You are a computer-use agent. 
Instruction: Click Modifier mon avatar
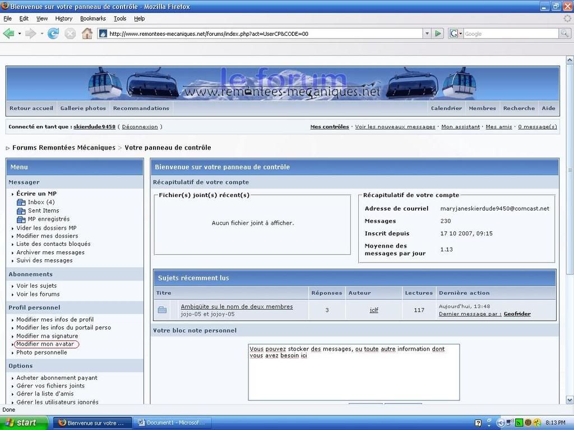45,344
